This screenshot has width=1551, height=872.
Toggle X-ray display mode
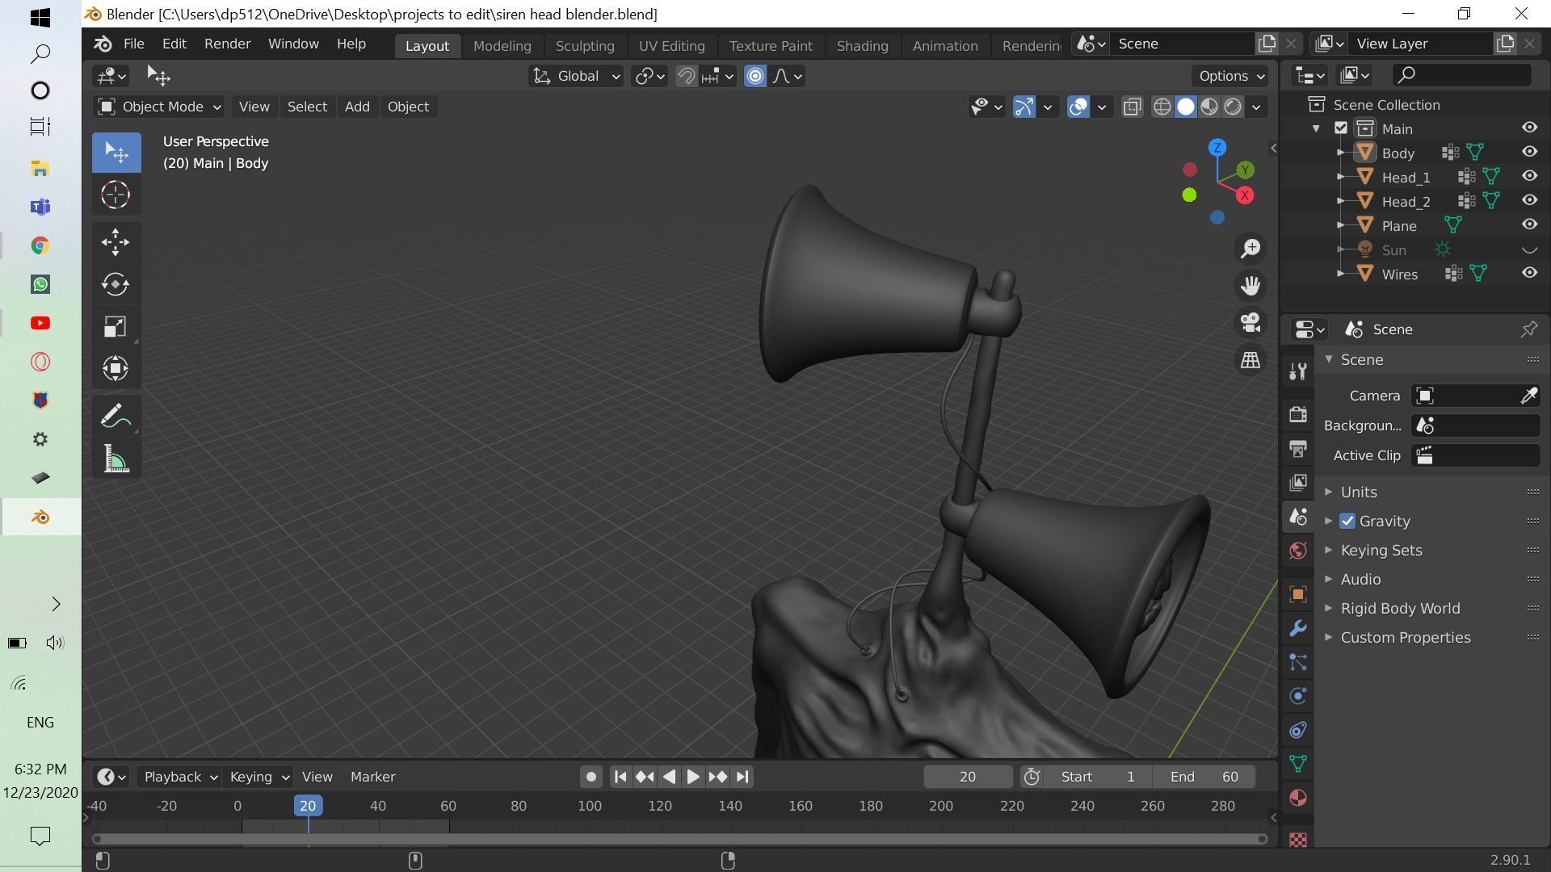[1133, 107]
